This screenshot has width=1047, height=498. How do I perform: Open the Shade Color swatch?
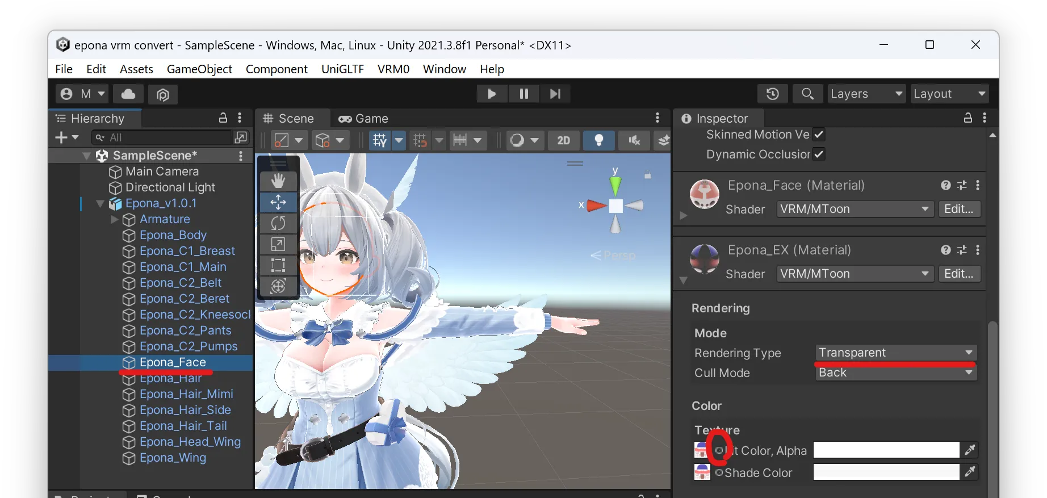[886, 472]
